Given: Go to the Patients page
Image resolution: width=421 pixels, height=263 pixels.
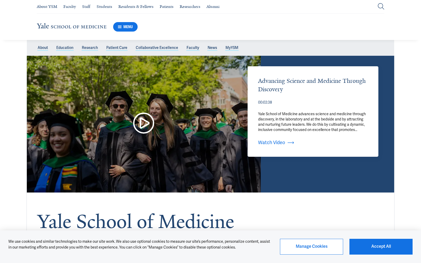Looking at the screenshot, I should point(167,7).
